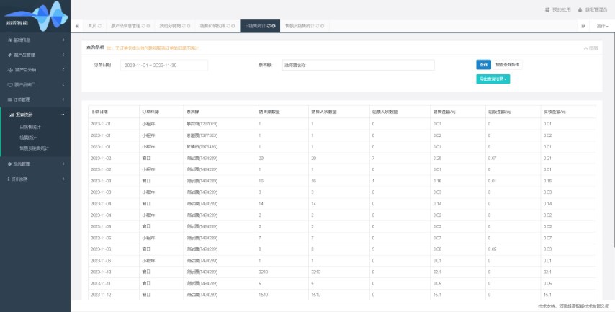The image size is (615, 312).
Task: Click the blue 查询 search button
Action: coord(484,65)
